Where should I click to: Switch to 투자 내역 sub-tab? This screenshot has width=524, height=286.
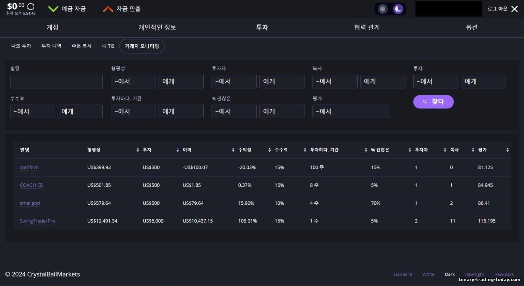[51, 46]
